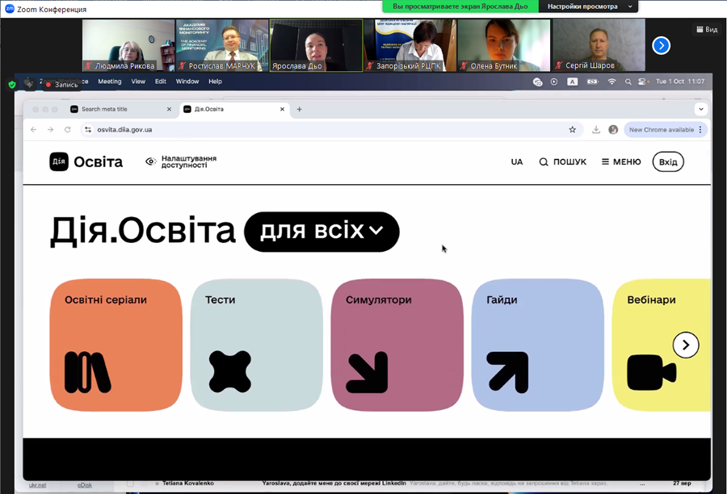Click the clock 'Tue 1 Oct 11:07'

tap(680, 82)
